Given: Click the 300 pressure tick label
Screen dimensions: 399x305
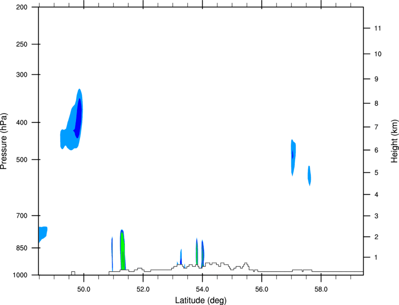Looking at the screenshot, I should (x=22, y=75).
